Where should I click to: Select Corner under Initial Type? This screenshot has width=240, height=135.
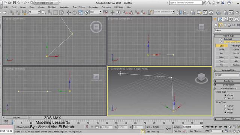[225, 95]
